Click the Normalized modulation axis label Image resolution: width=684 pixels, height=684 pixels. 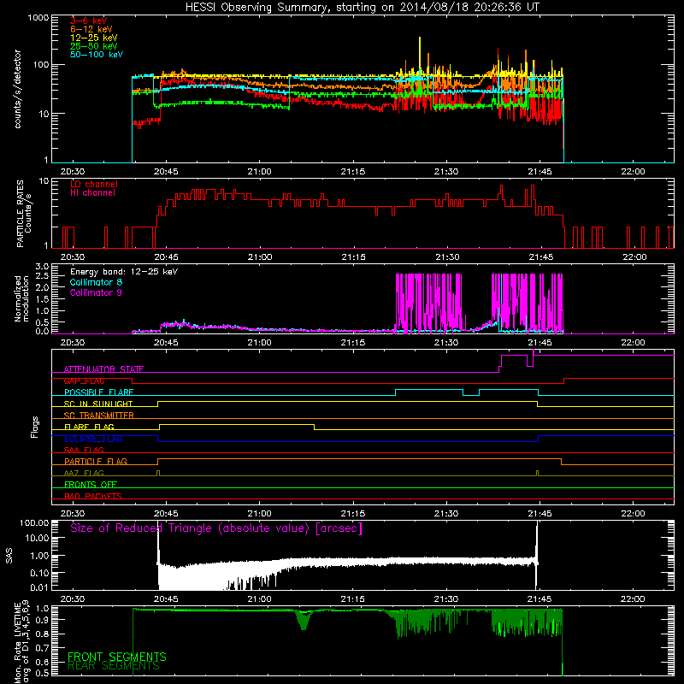(21, 298)
